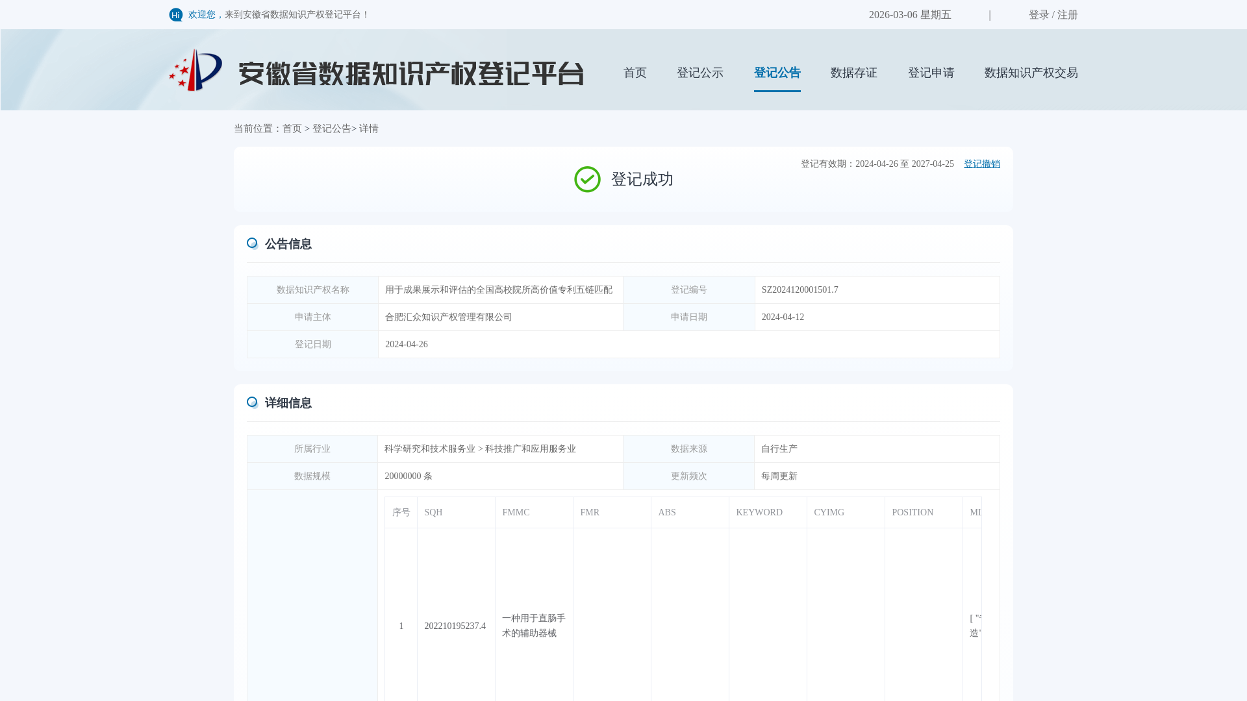Click the data IP name value cell
Screen dimensions: 1247x701
coord(500,290)
